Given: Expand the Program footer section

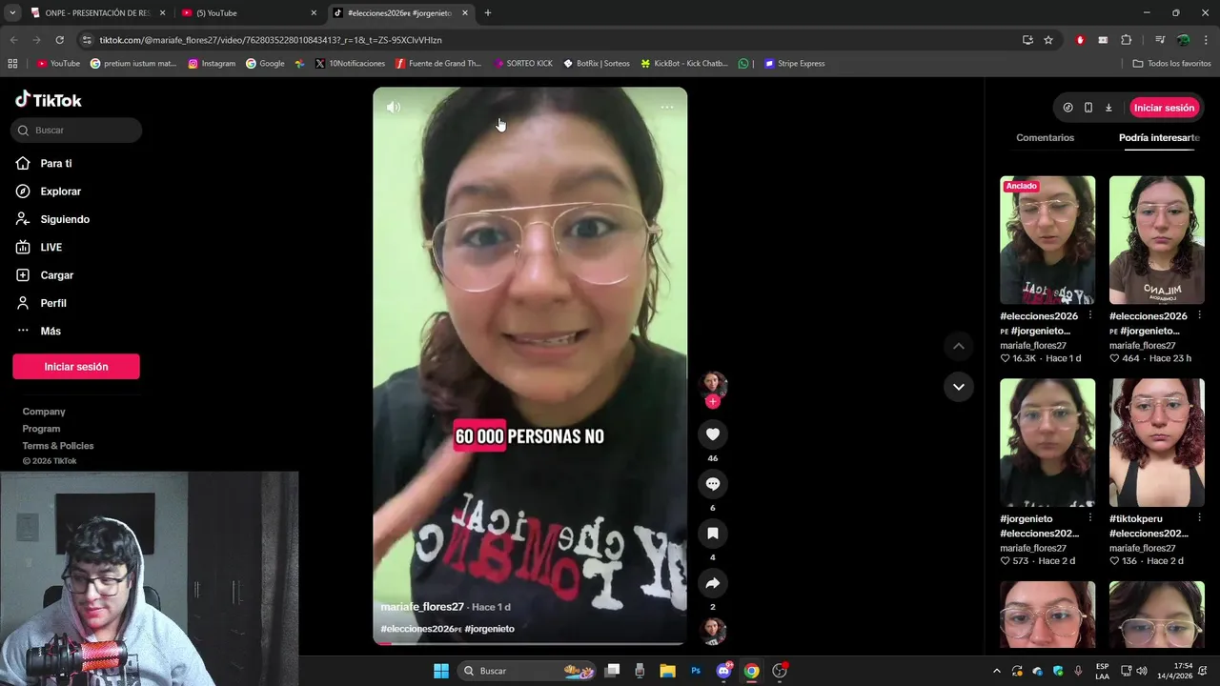Looking at the screenshot, I should coord(41,429).
